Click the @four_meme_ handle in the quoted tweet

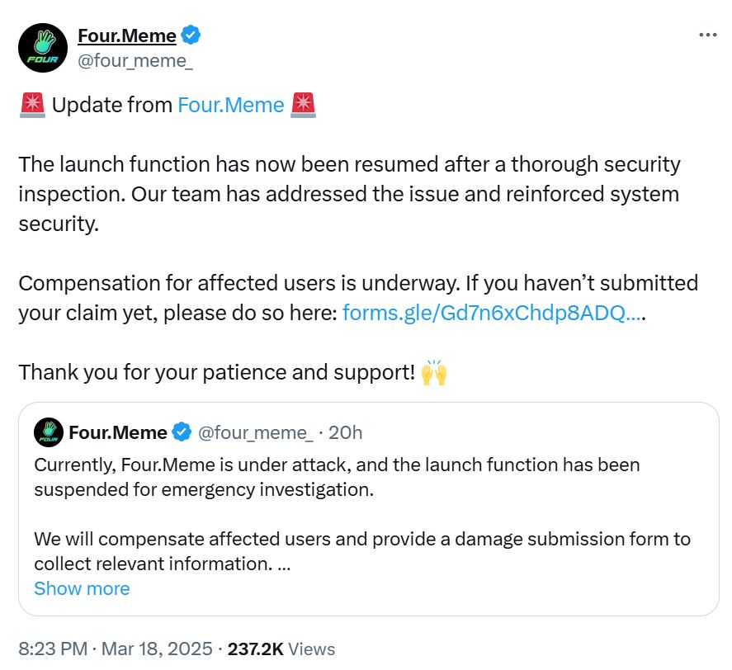[x=255, y=432]
